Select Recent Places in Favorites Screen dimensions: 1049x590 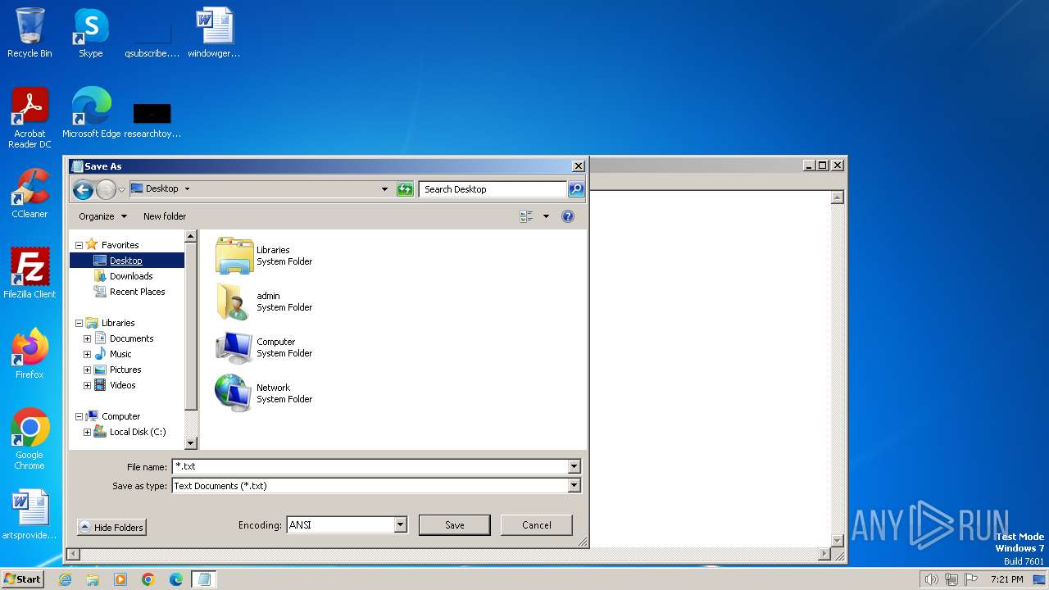point(137,292)
